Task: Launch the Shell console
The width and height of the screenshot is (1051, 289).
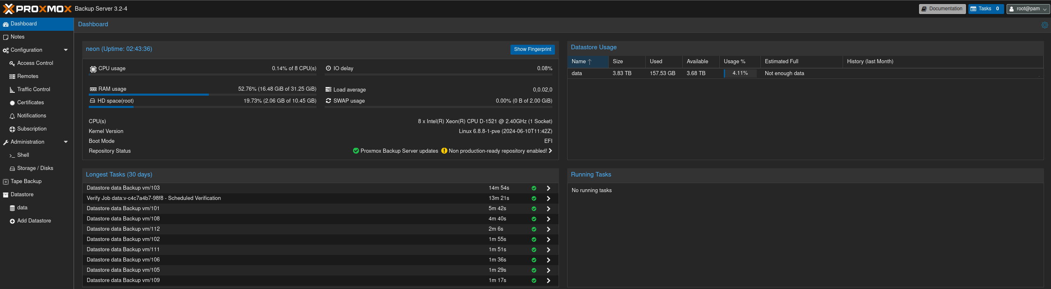Action: pos(23,155)
